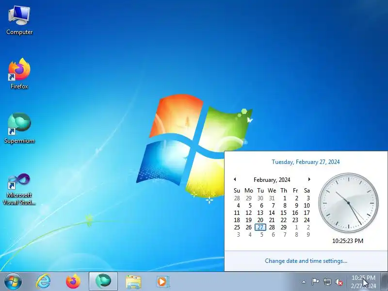Screen dimensions: 388x291
Task: Click the Show desktop strip at taskbar end
Action: (x=384, y=281)
